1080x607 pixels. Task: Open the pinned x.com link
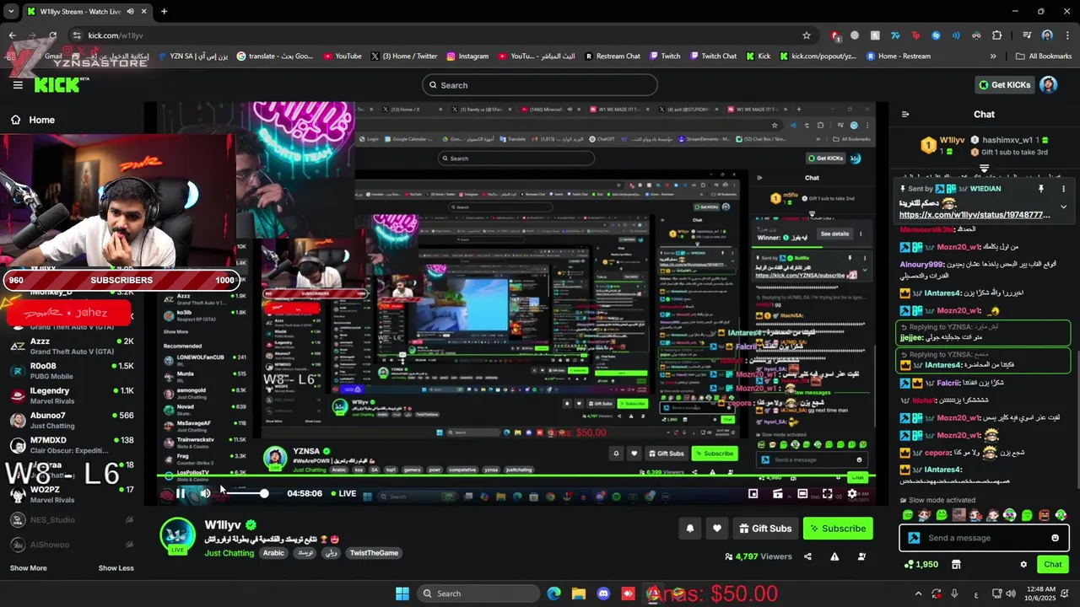975,215
